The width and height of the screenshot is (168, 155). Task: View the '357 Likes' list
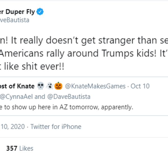tap(20, 148)
